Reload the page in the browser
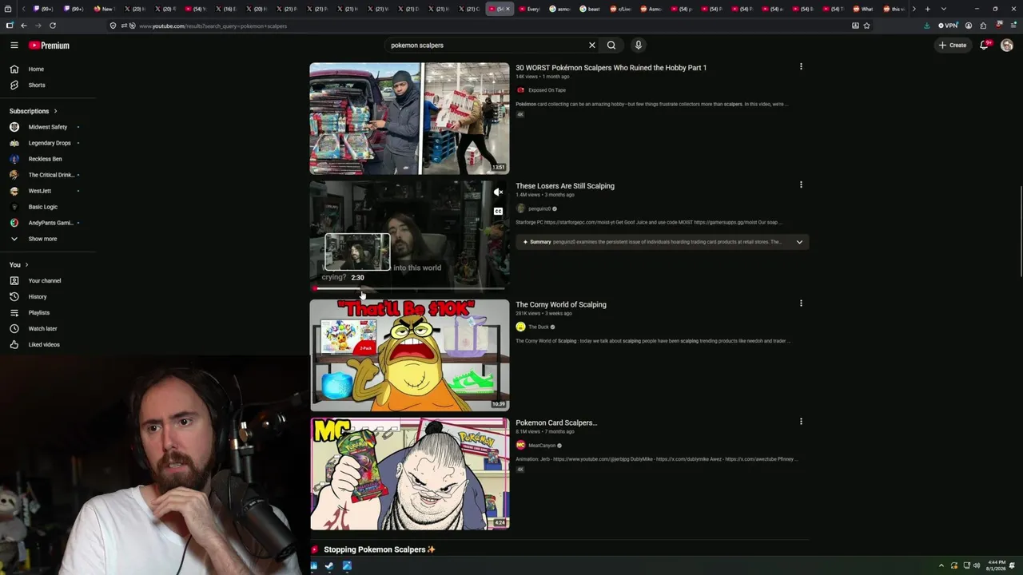The width and height of the screenshot is (1023, 575). (x=53, y=26)
